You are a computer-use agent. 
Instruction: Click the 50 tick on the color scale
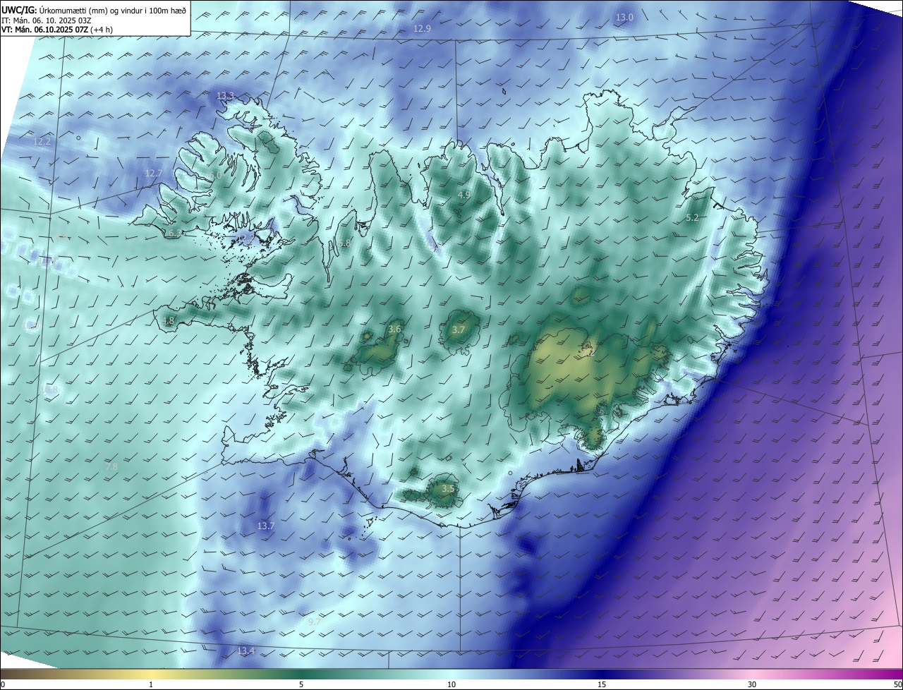point(897,684)
